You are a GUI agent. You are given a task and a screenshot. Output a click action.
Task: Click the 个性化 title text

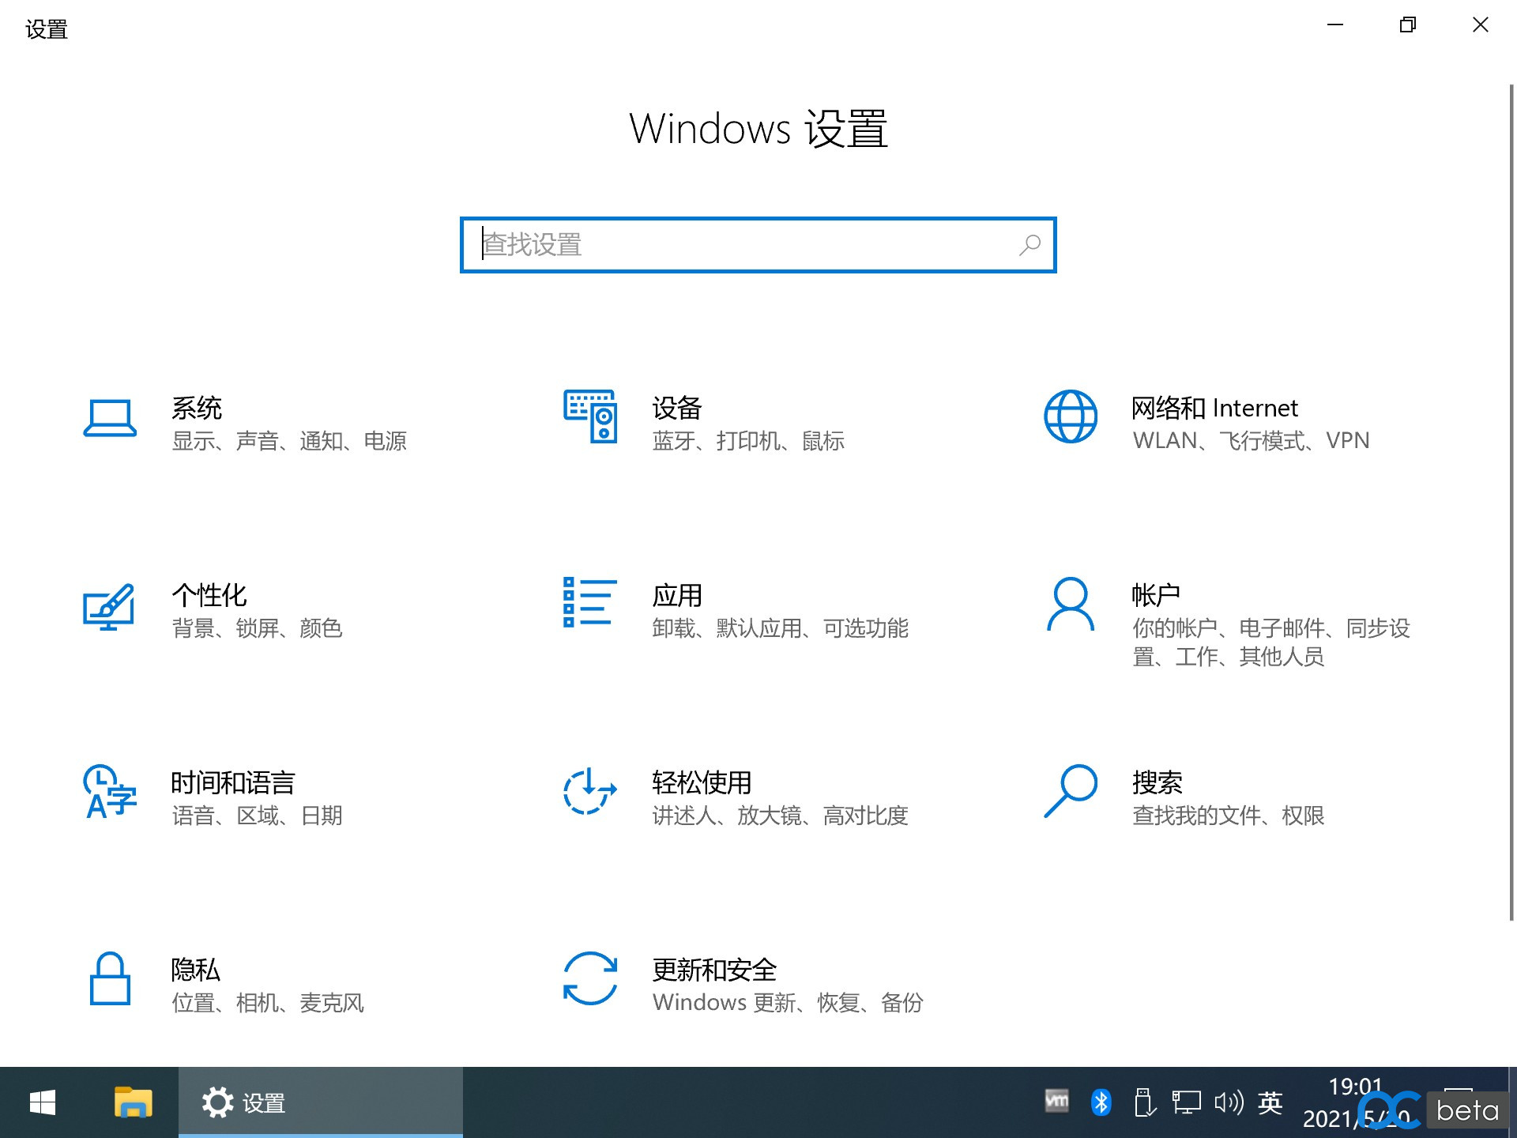tap(209, 595)
